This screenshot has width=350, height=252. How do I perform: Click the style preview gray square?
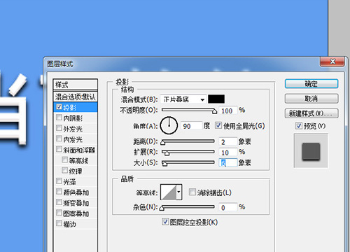coord(311,152)
